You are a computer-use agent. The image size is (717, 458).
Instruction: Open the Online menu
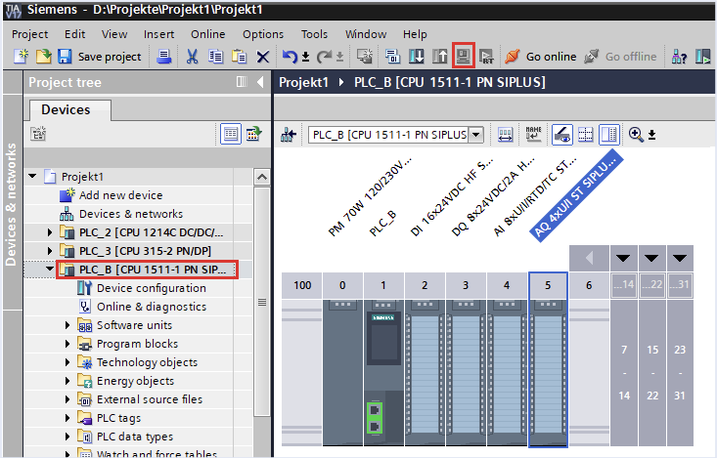click(x=207, y=34)
